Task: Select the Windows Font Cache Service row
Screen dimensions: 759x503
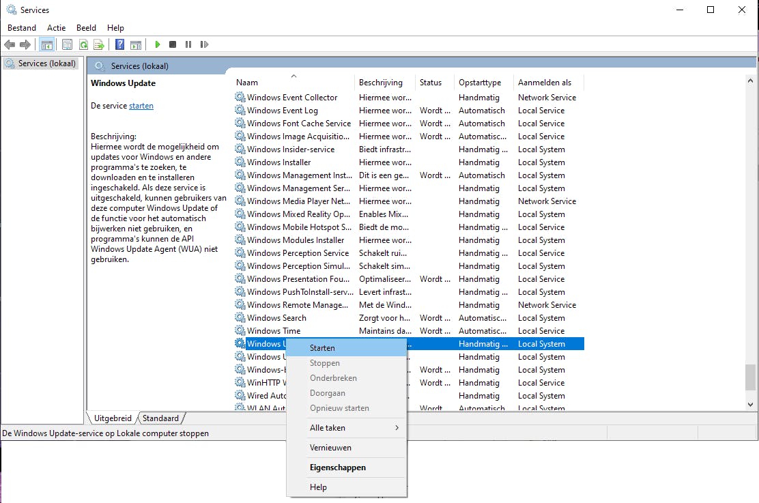Action: tap(409, 124)
